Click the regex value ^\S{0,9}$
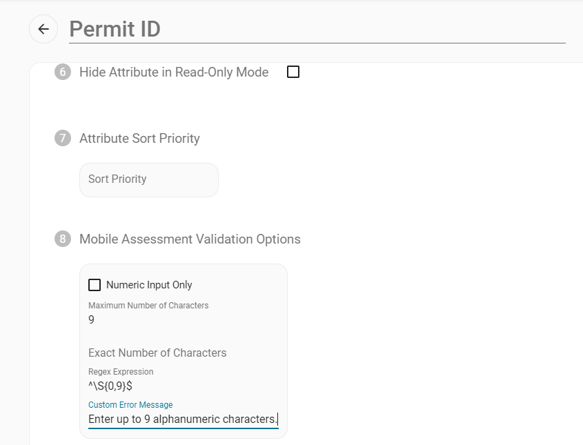 click(110, 386)
